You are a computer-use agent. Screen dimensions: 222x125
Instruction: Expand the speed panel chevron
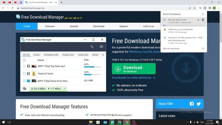(65, 89)
